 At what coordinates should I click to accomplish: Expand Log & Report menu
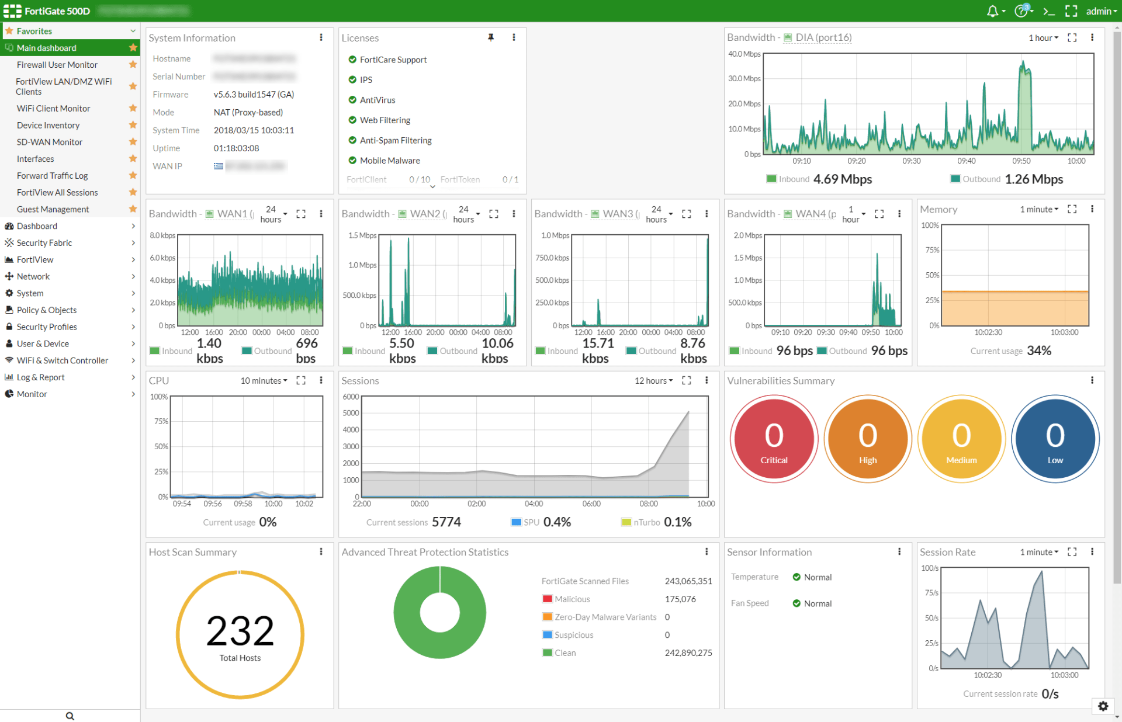70,377
